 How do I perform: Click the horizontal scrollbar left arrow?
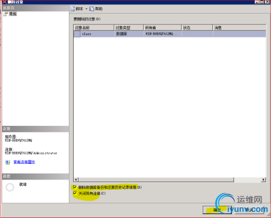pos(76,179)
